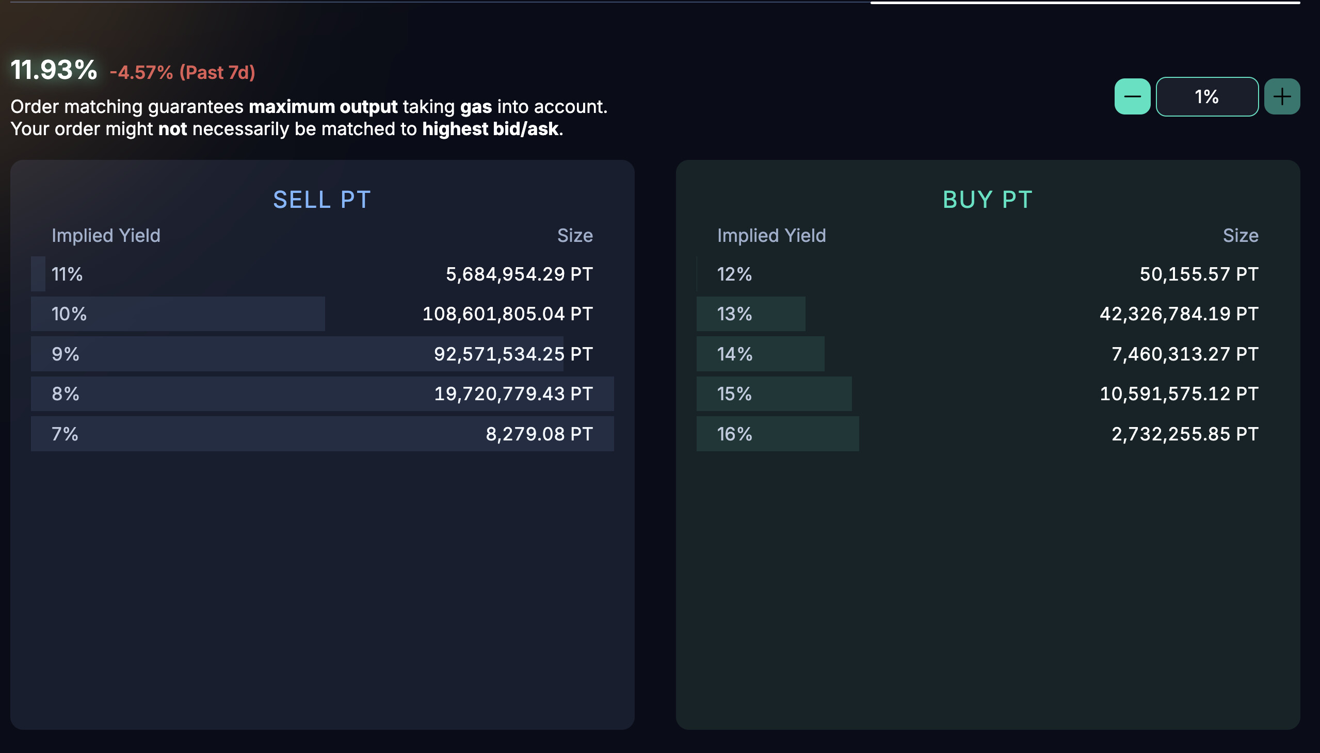Decrease the yield step with minus button
Viewport: 1320px width, 753px height.
[x=1132, y=97]
